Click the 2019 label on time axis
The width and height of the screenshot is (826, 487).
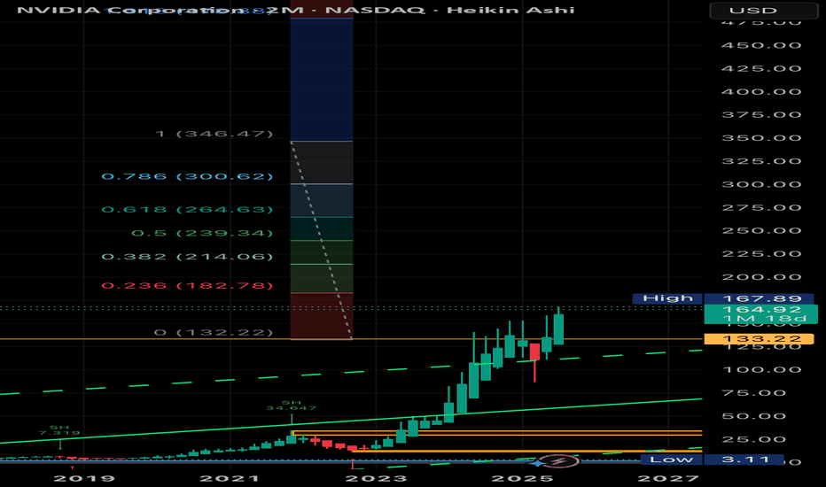(84, 478)
